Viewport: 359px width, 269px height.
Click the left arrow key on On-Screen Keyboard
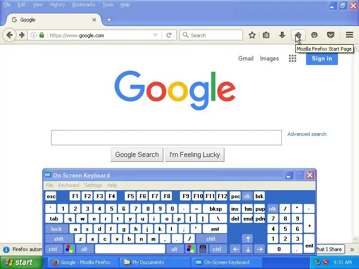[x=236, y=249]
